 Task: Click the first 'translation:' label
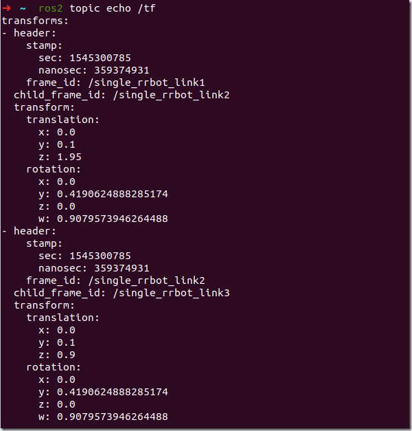click(x=63, y=120)
